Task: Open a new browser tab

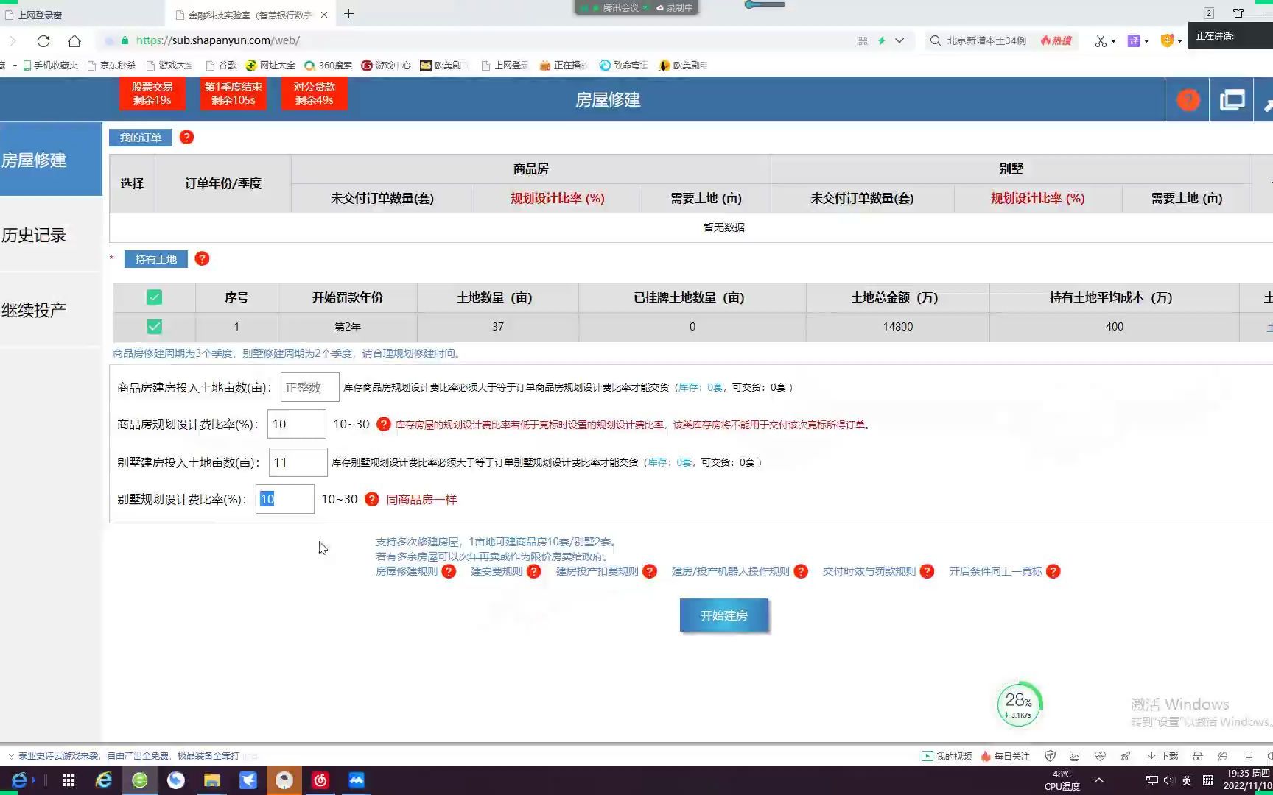Action: (349, 14)
